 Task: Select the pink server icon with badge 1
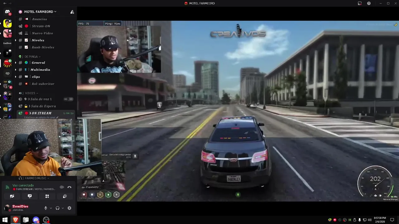[x=7, y=33]
